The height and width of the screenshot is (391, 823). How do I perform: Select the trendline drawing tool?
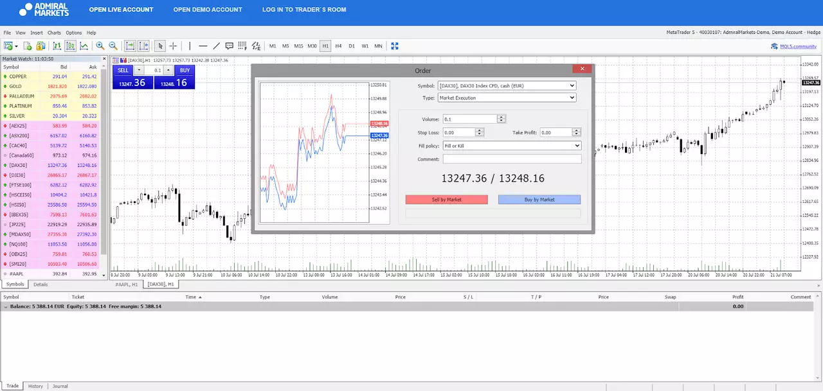[217, 46]
